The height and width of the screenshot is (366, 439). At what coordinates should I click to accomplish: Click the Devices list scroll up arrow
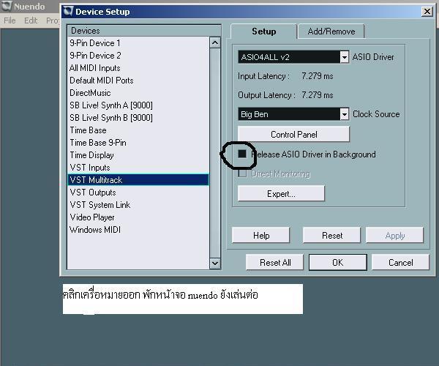click(215, 42)
